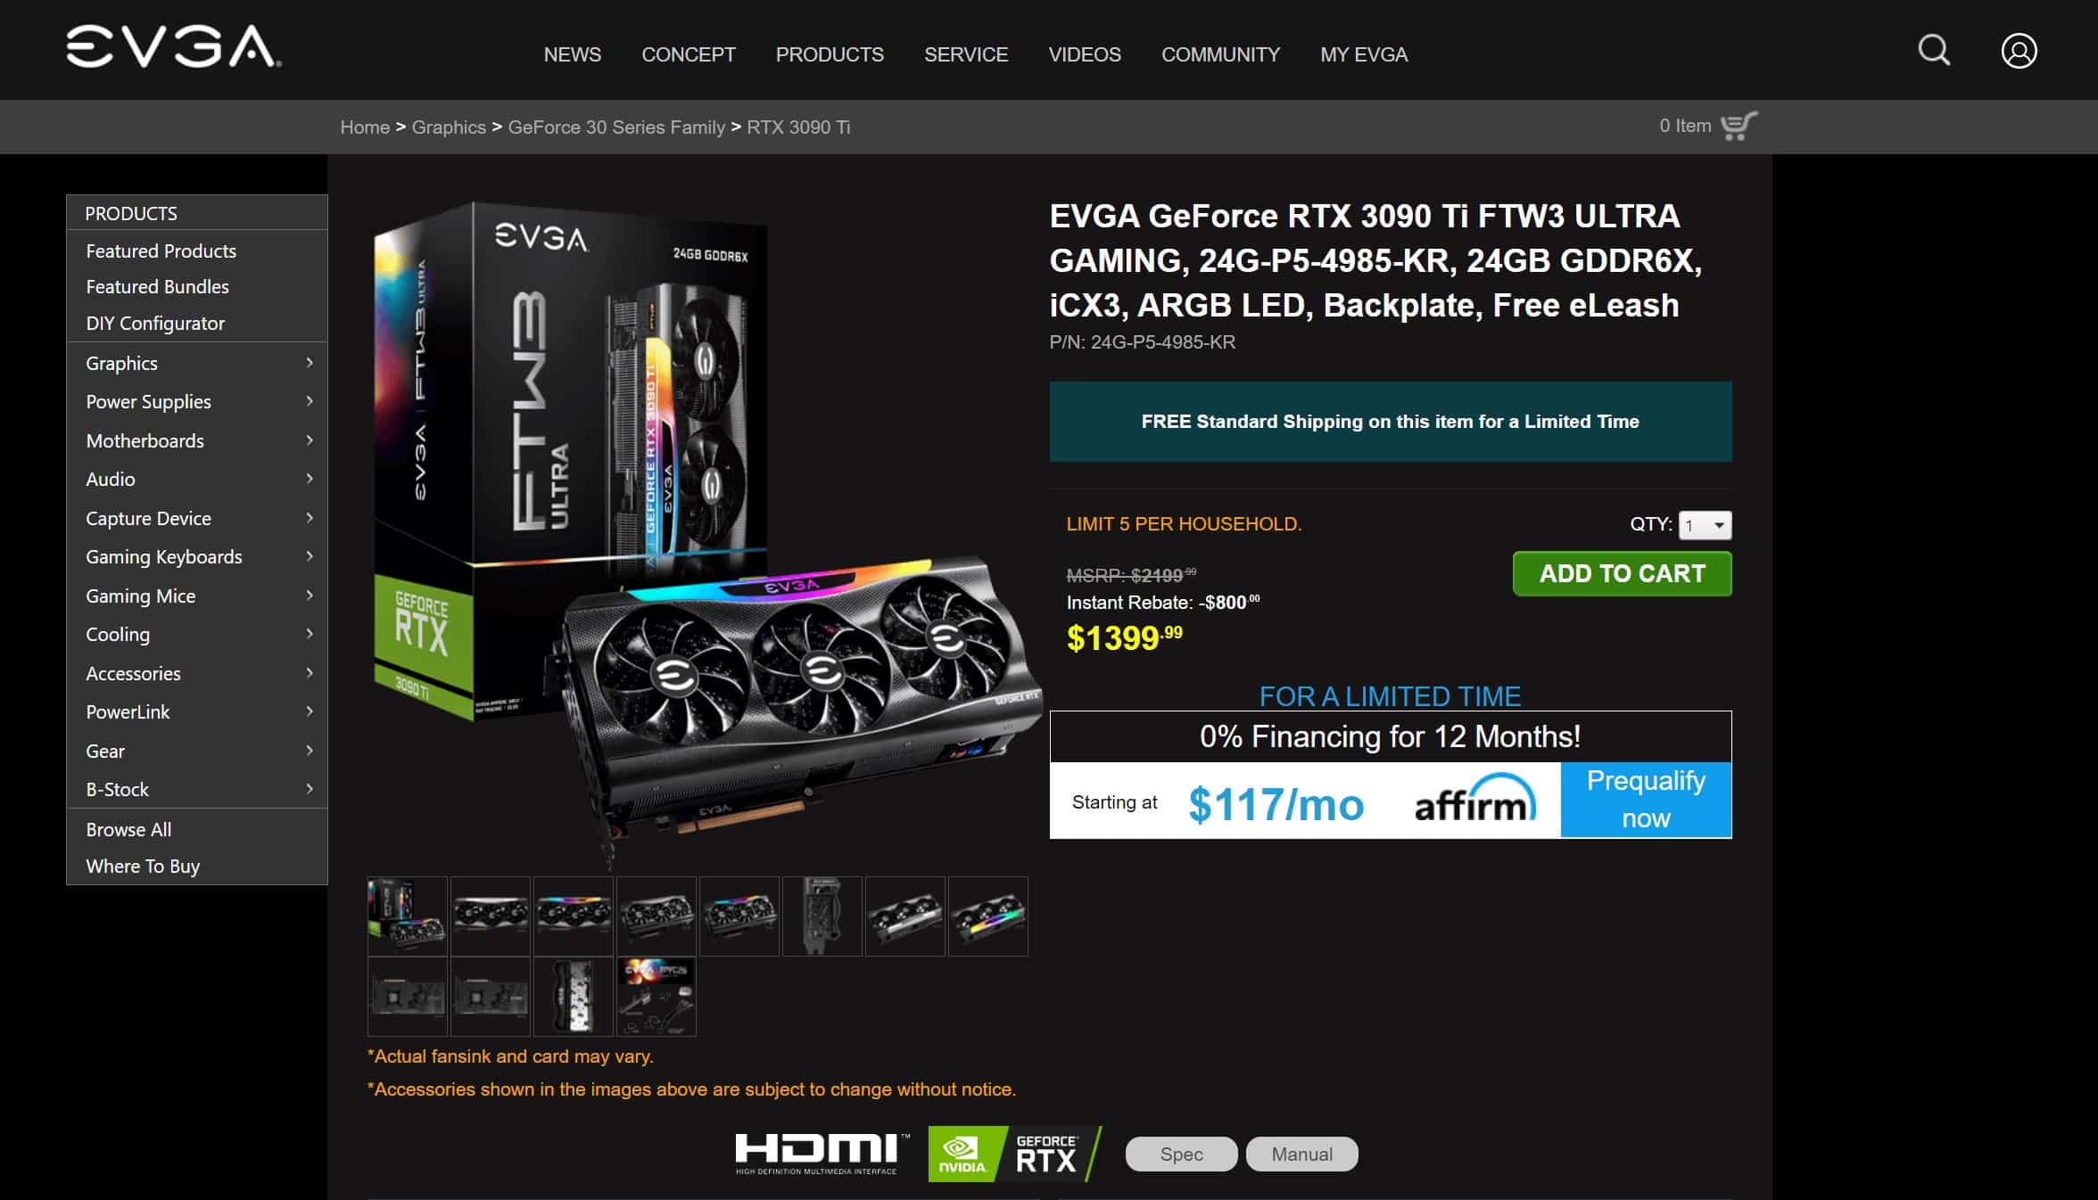Open the COMMUNITY menu item

pyautogui.click(x=1220, y=54)
